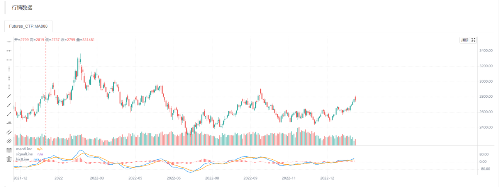
Task: Select the horizontal segment drawing tool
Action: [8, 60]
